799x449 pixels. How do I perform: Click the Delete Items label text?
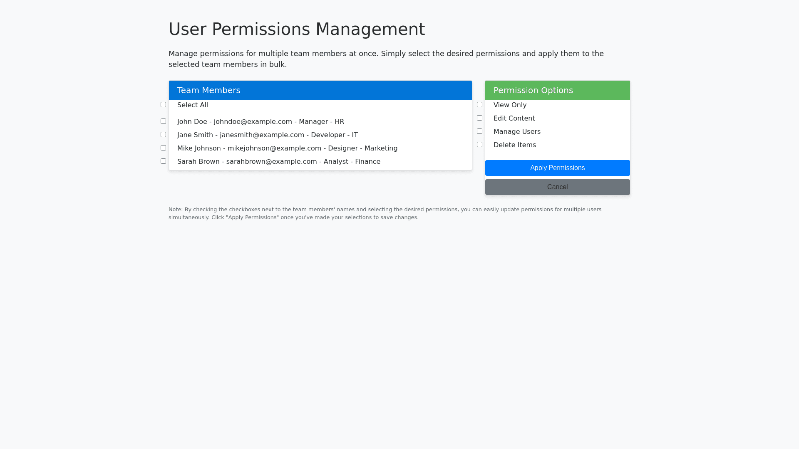[x=514, y=145]
